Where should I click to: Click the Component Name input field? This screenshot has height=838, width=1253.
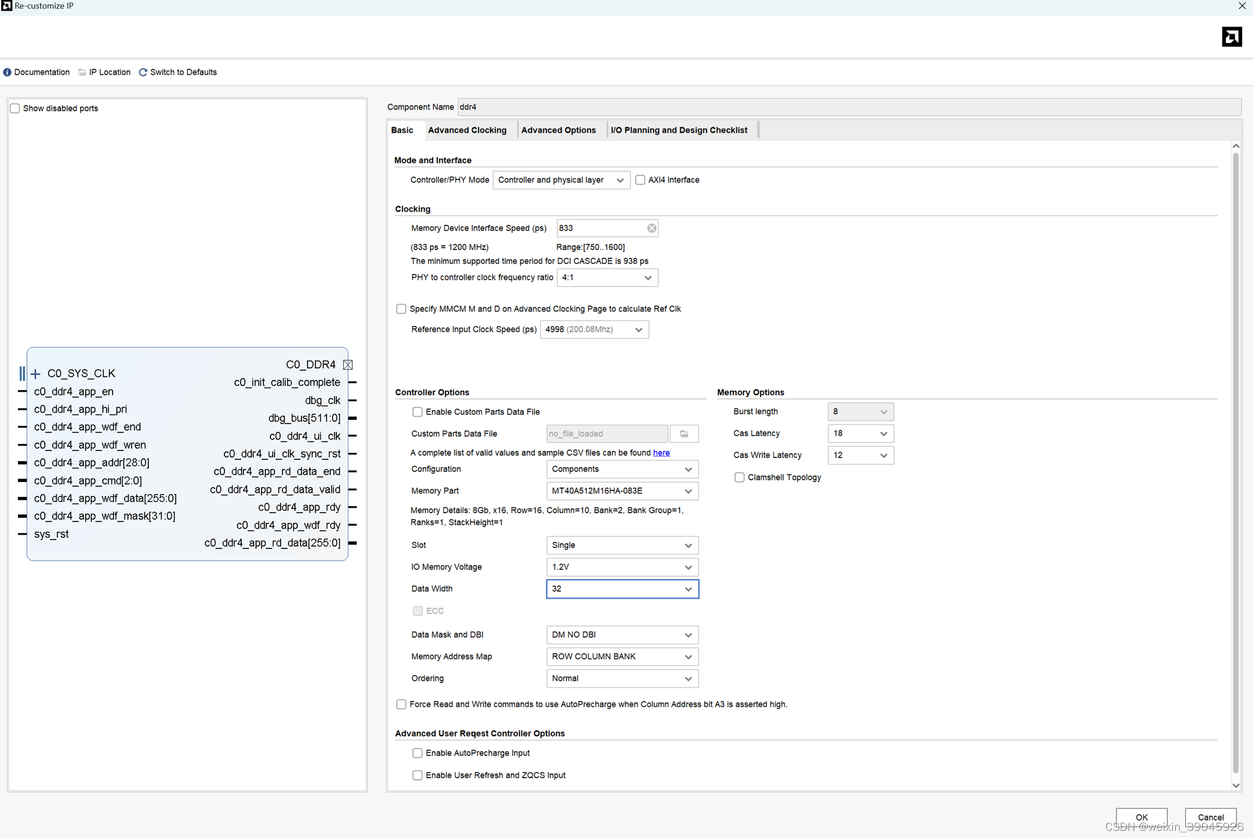pos(848,107)
